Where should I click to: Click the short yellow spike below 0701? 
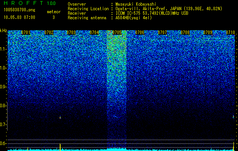click(28, 149)
